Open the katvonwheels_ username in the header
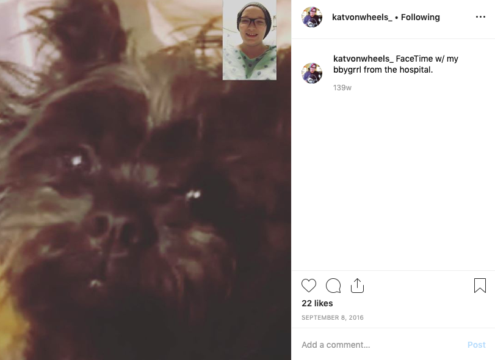Screen dimensions: 495x360 click(362, 17)
